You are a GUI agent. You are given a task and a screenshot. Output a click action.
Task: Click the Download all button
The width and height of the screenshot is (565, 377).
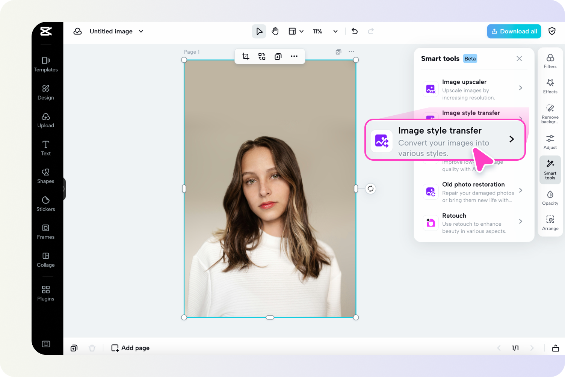tap(514, 31)
